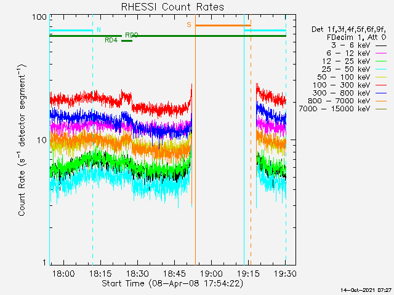Screen dimensions: 394x295
Task: Click the 'RHESSI Count Rates' plot title
Action: pos(172,7)
